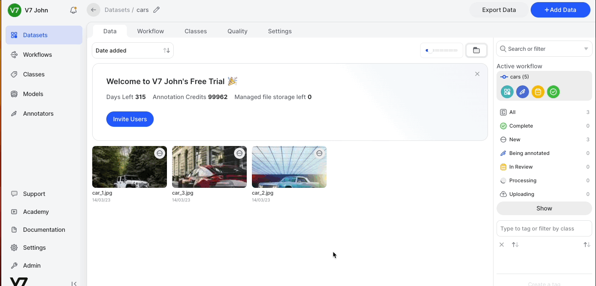The width and height of the screenshot is (596, 286).
Task: Click status icon on car_2.jpg thumbnail
Action: click(x=319, y=153)
